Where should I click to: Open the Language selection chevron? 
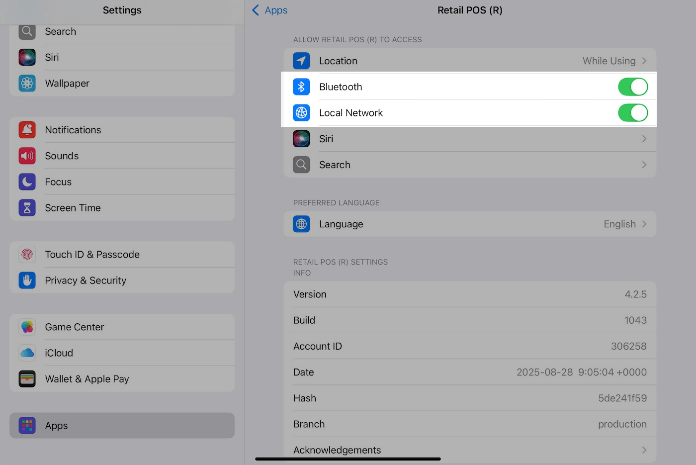pyautogui.click(x=644, y=224)
